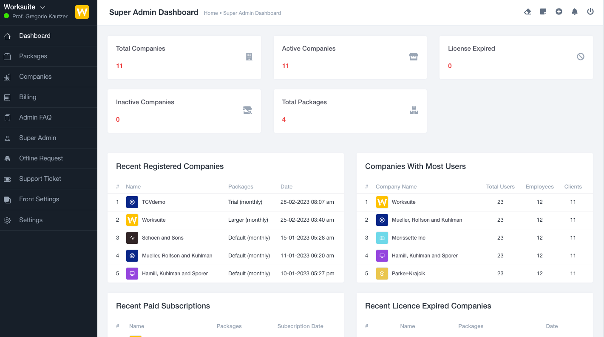The height and width of the screenshot is (337, 604).
Task: Click the Total Companies building icon
Action: click(x=249, y=57)
